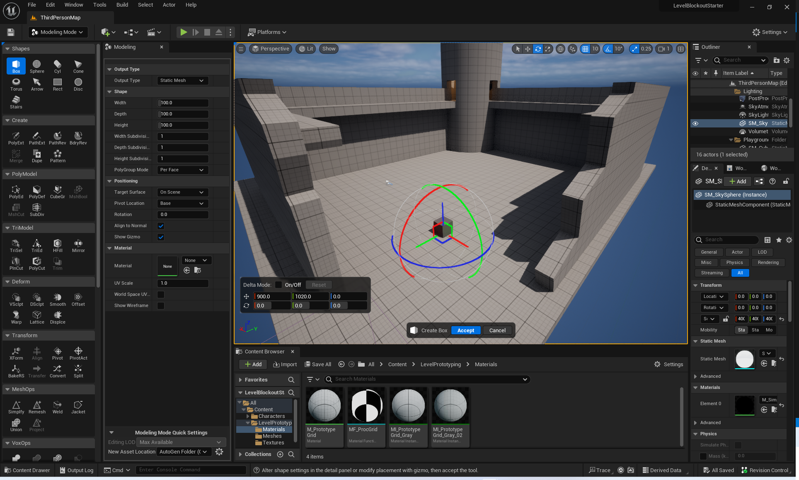Image resolution: width=799 pixels, height=480 pixels.
Task: Uncheck the Align to Normal checkbox
Action: [x=161, y=226]
